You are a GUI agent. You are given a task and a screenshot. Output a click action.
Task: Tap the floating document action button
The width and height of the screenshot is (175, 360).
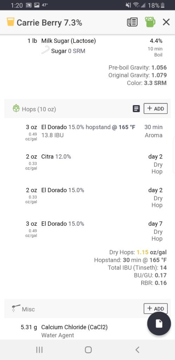pos(159,324)
